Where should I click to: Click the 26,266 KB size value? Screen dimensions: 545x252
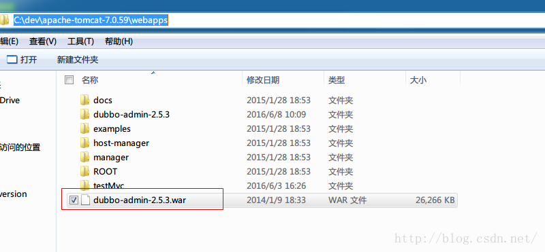(435, 200)
